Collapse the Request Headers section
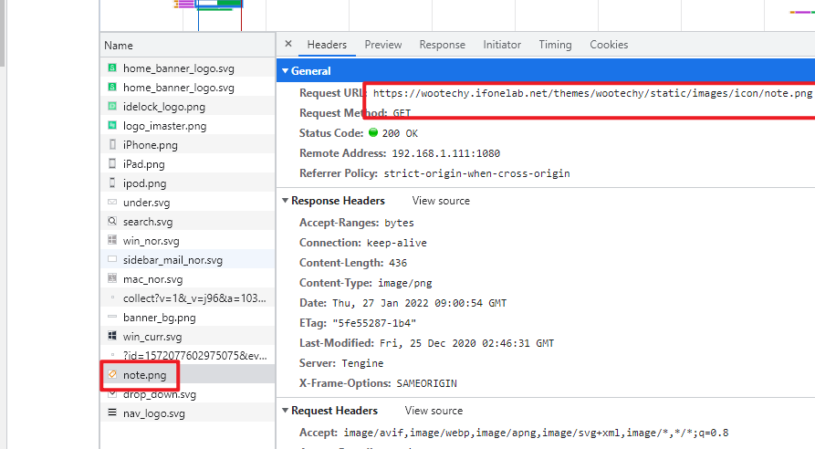 pos(285,411)
